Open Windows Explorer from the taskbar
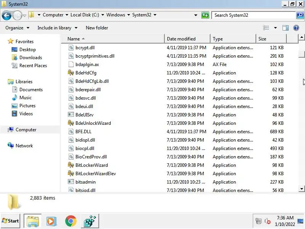Viewport: 305px width, 229px height. pos(32,221)
